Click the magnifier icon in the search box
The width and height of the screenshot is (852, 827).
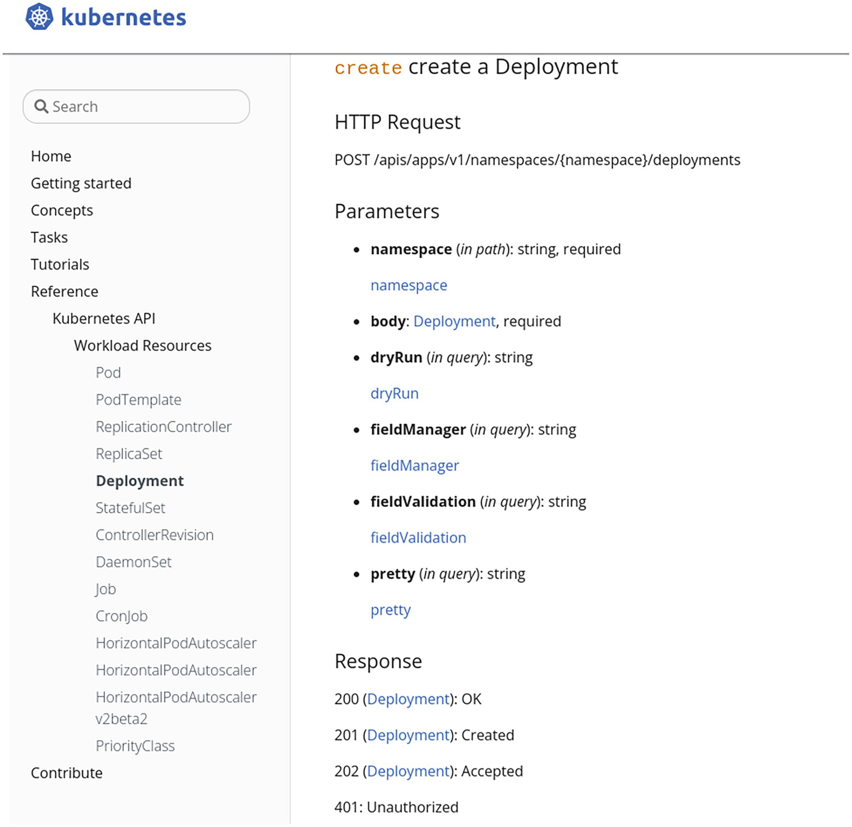click(x=41, y=107)
